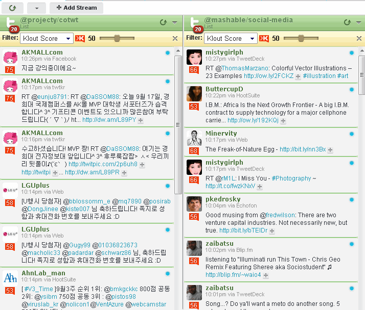365x310 pixels.
Task: Open mistygirlph profile from 10:27pm tweet
Action: pyautogui.click(x=224, y=52)
